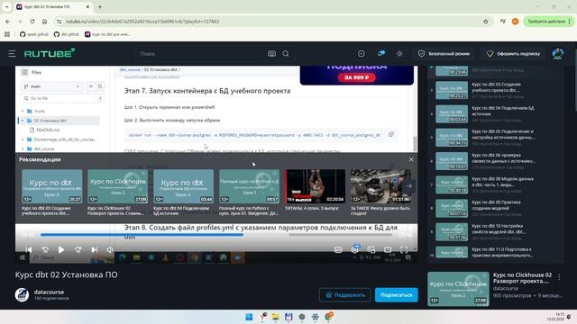Open the datacourse channel link
577x324 pixels.
(49, 292)
